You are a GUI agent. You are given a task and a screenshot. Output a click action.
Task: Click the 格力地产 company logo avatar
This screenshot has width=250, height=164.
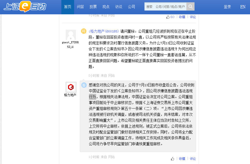coord(71,87)
